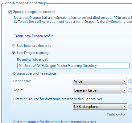This screenshot has height=123, width=132.
Task: Open the Create new Dragon profile link
Action: point(35,36)
